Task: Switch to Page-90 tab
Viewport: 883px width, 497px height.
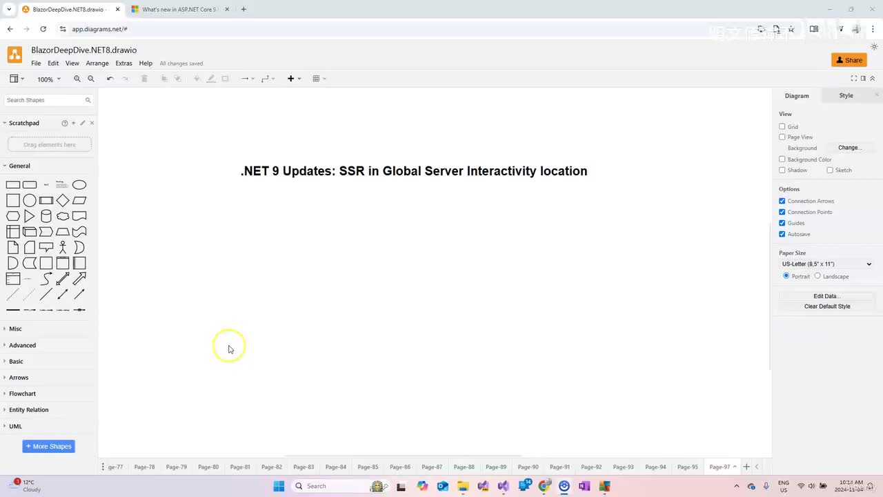Action: click(528, 467)
